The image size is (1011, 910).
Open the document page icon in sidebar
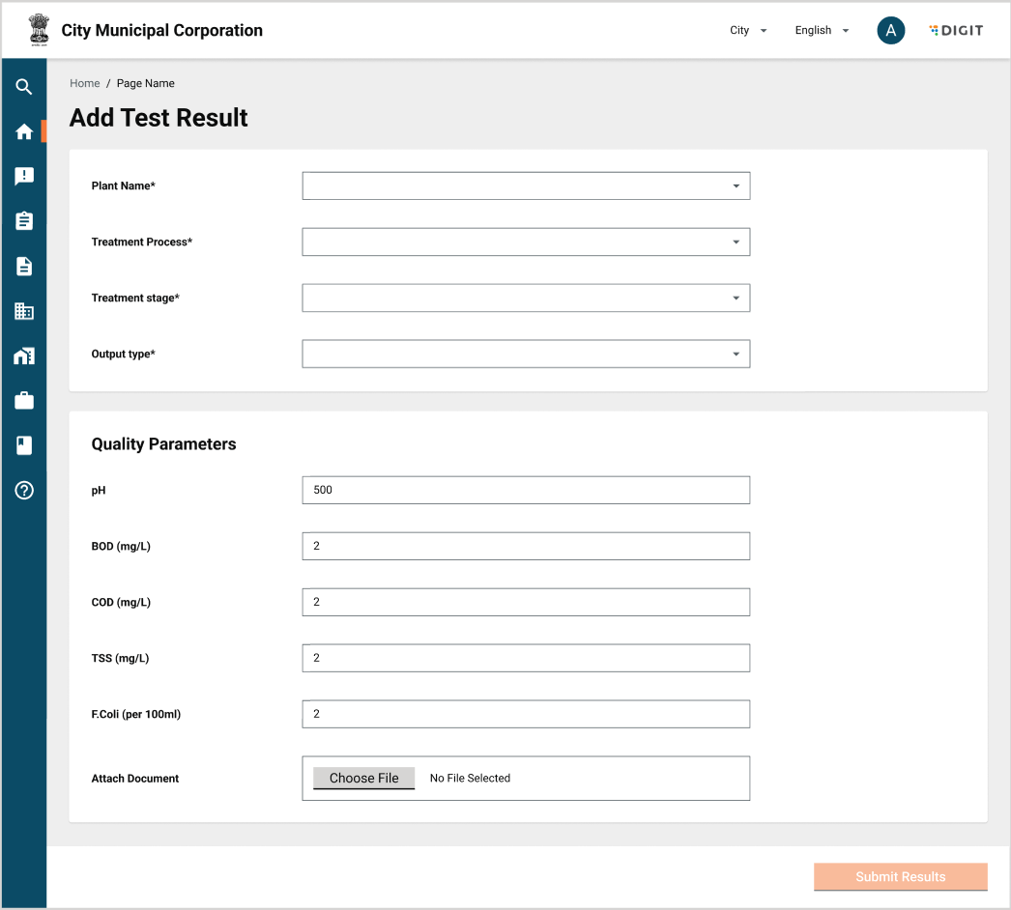pos(24,267)
